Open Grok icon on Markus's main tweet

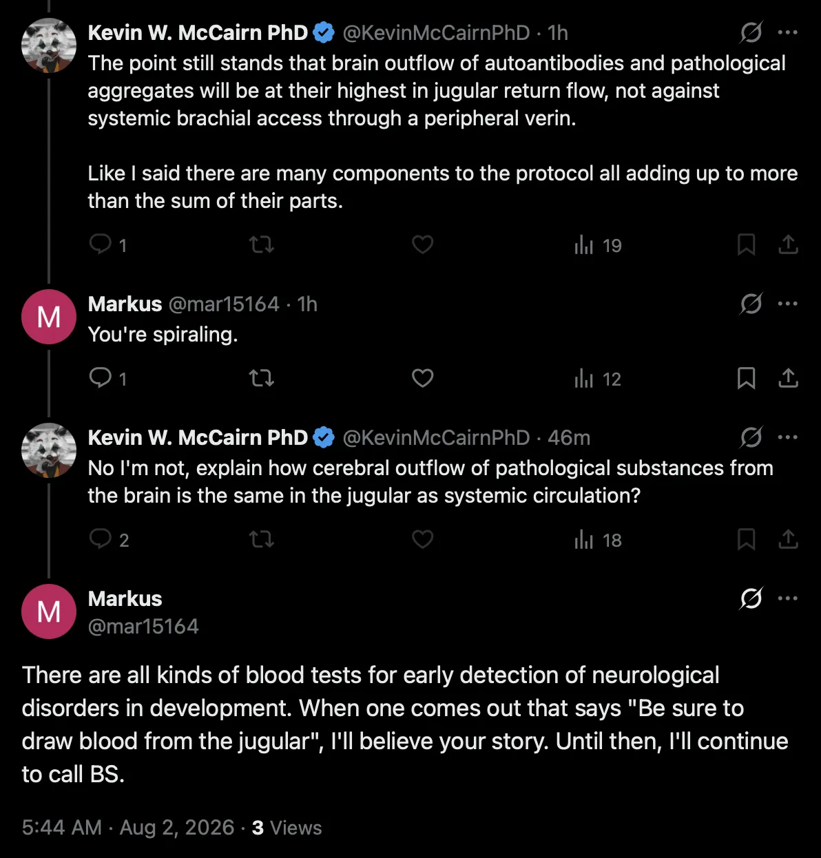coord(751,598)
